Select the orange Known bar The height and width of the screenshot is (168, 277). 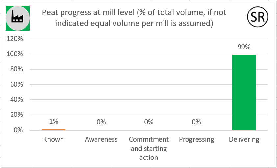[54, 130]
